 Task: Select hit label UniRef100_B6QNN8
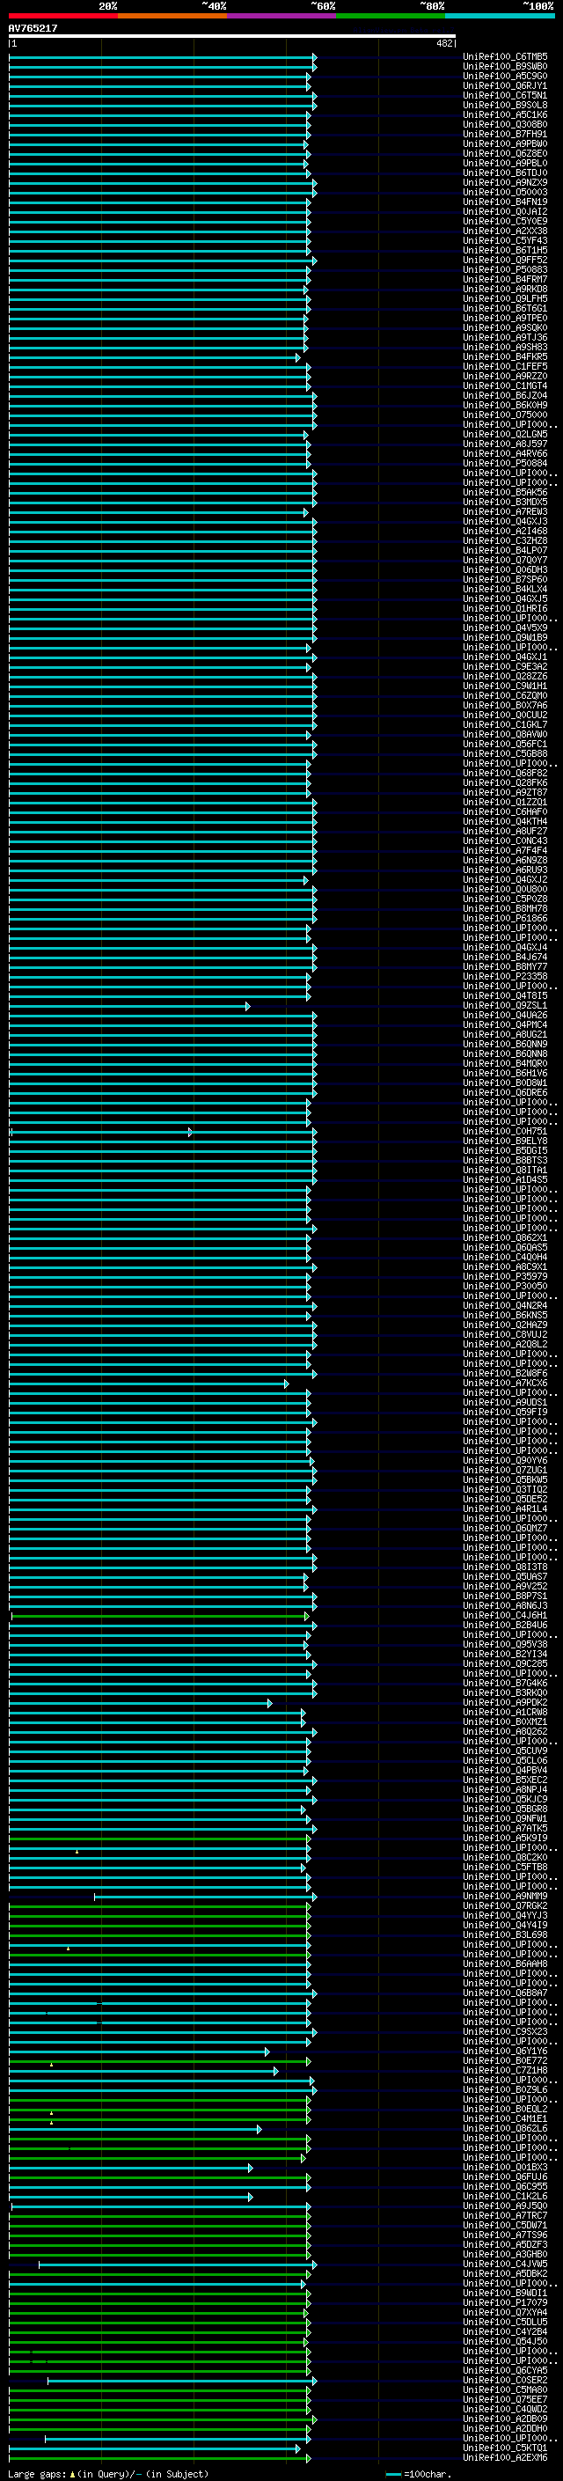505,1053
